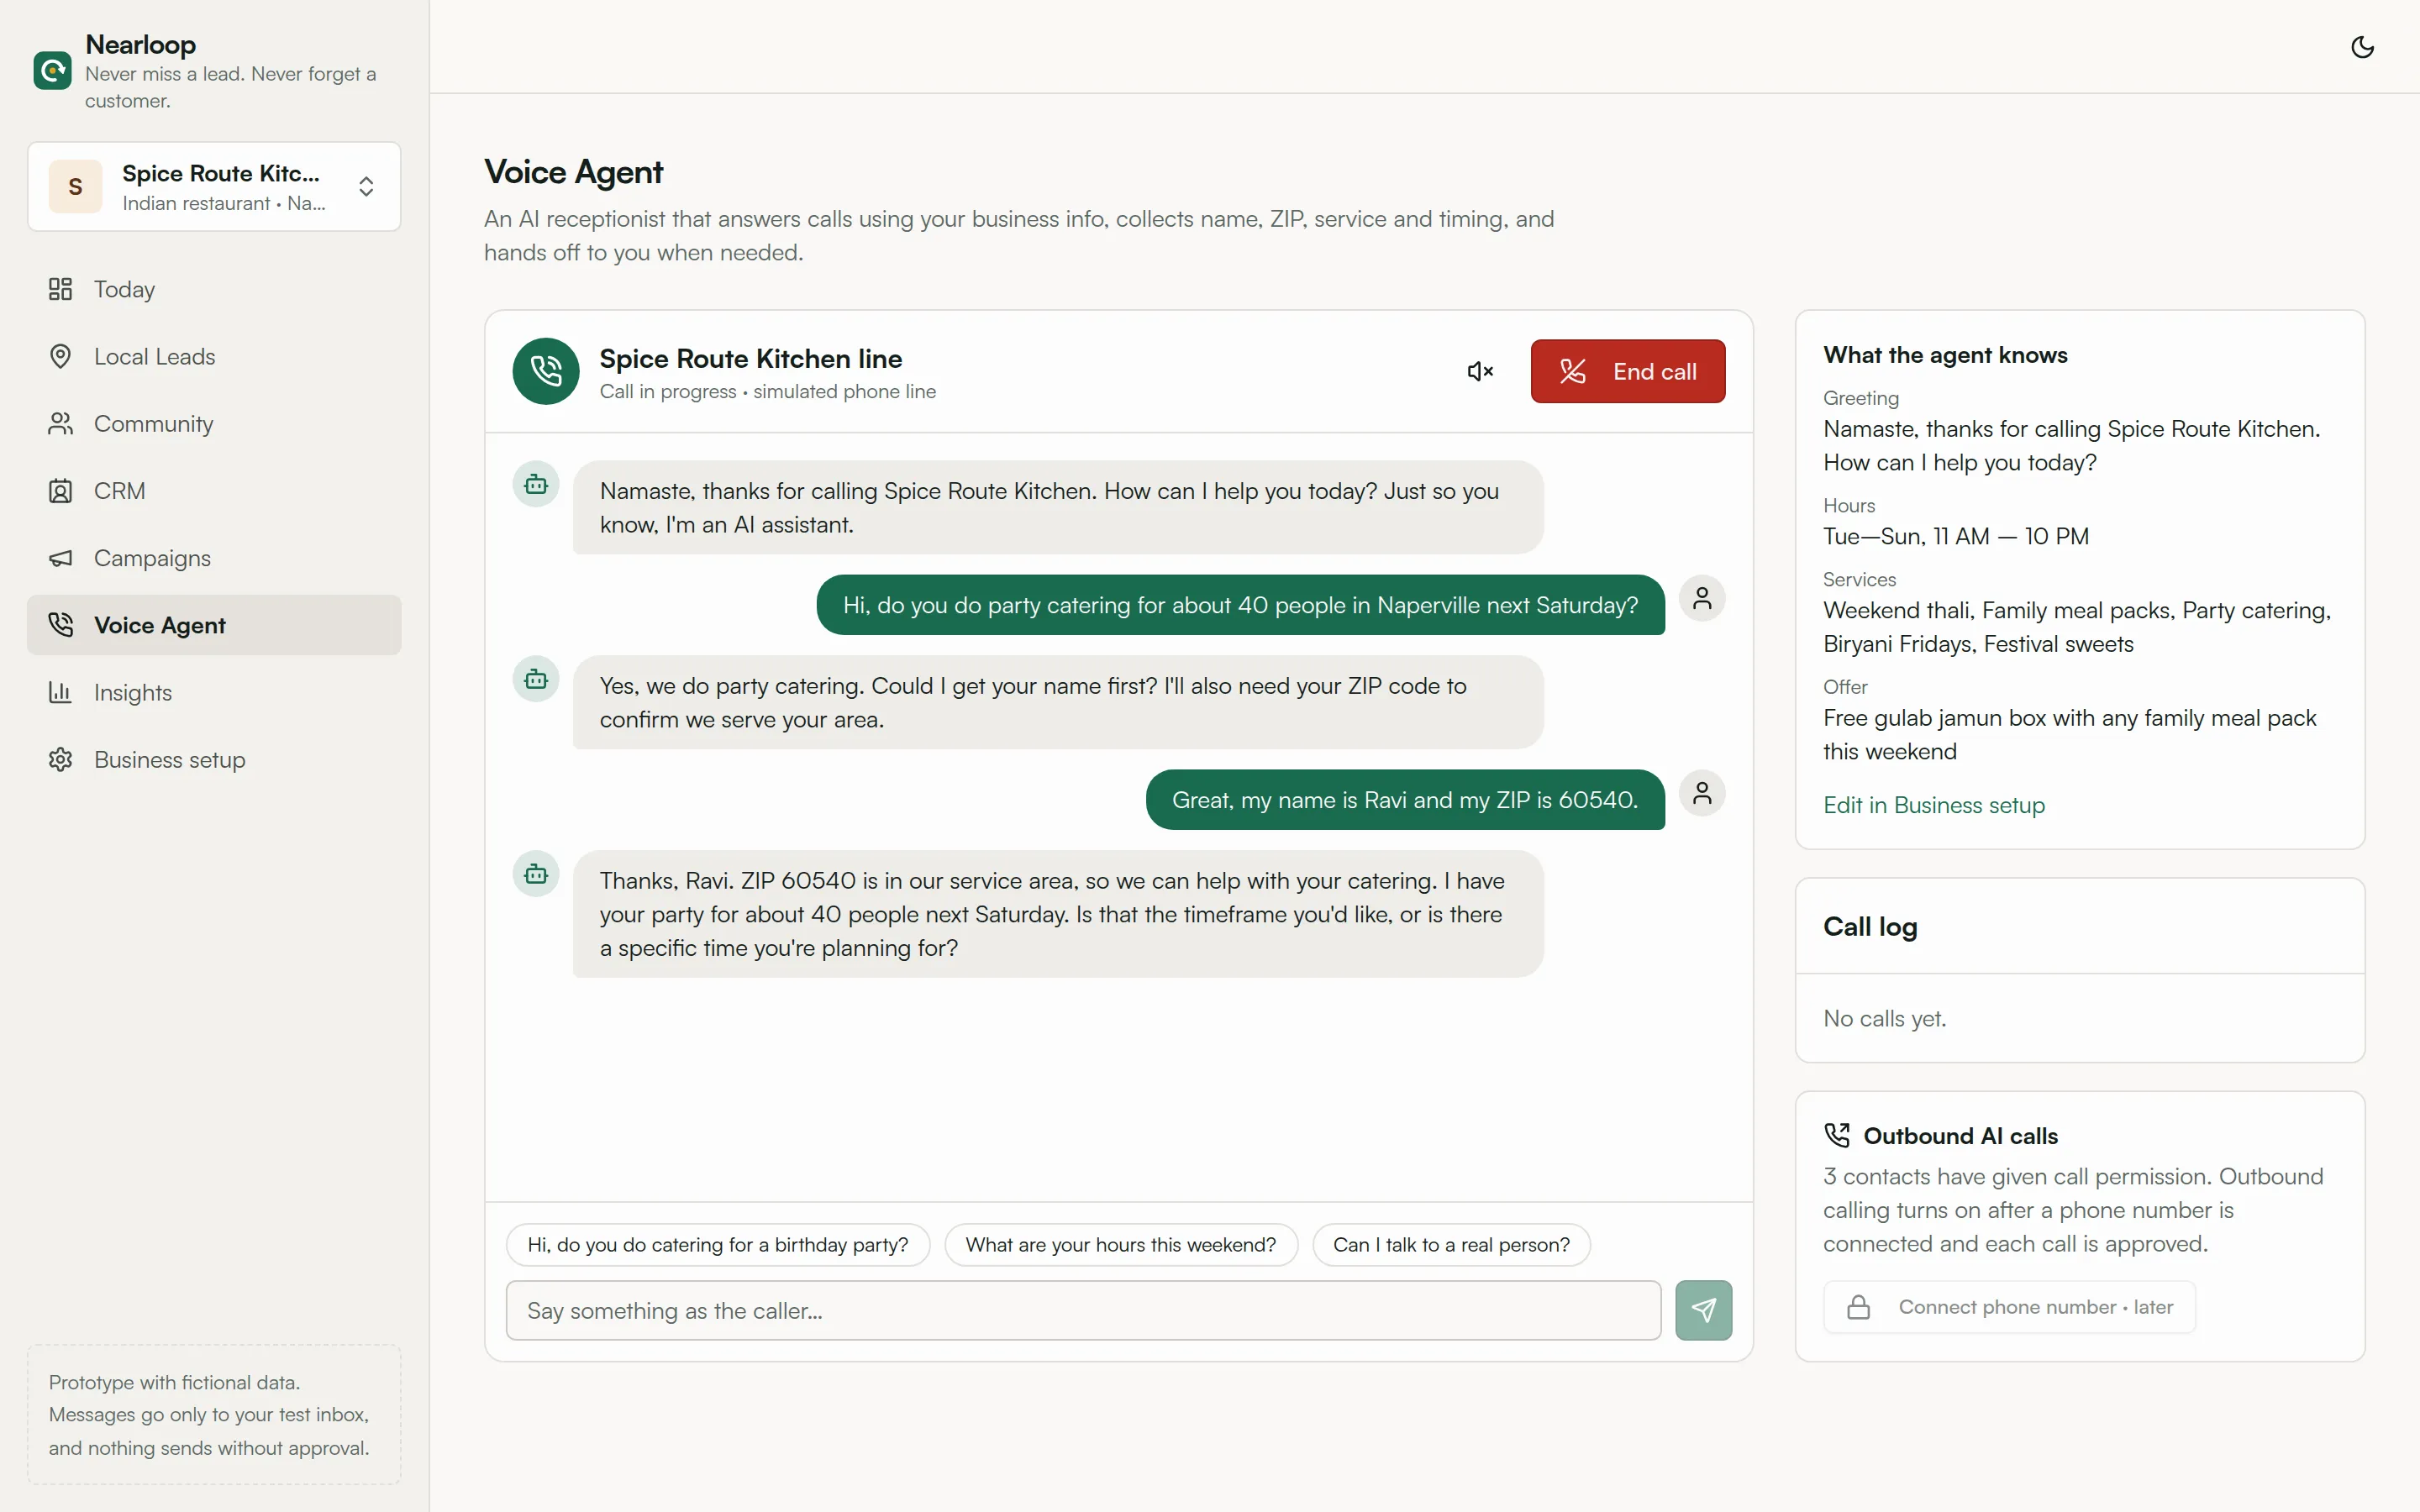Select 'Can I talk to a real person?' chip
Image resolution: width=2420 pixels, height=1512 pixels.
[x=1451, y=1245]
